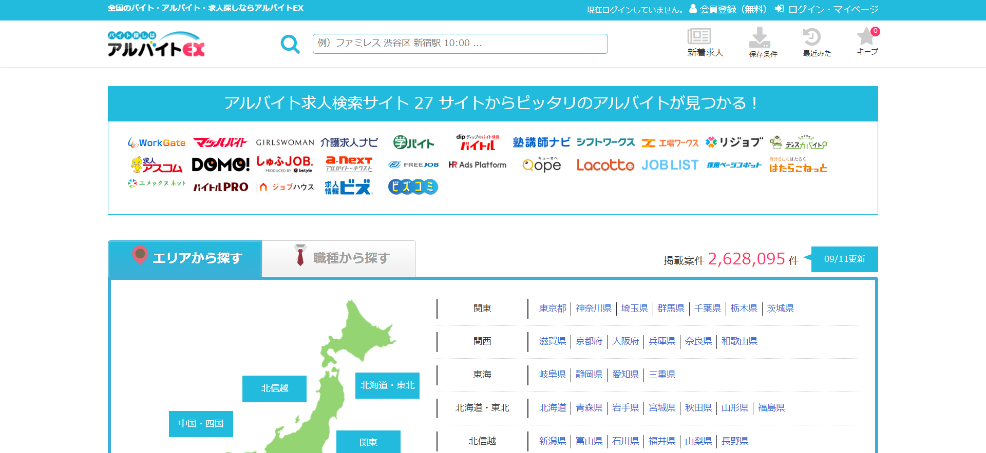Click the 工場ワークス logo
Viewport: 986px width, 453px height.
(x=670, y=143)
